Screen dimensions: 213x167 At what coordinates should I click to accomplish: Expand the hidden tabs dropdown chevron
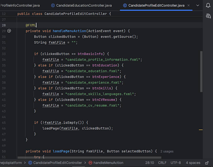tap(198, 5)
